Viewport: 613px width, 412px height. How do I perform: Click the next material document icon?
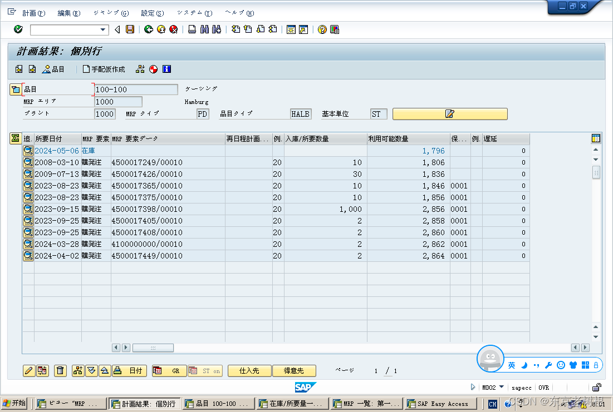coord(32,69)
